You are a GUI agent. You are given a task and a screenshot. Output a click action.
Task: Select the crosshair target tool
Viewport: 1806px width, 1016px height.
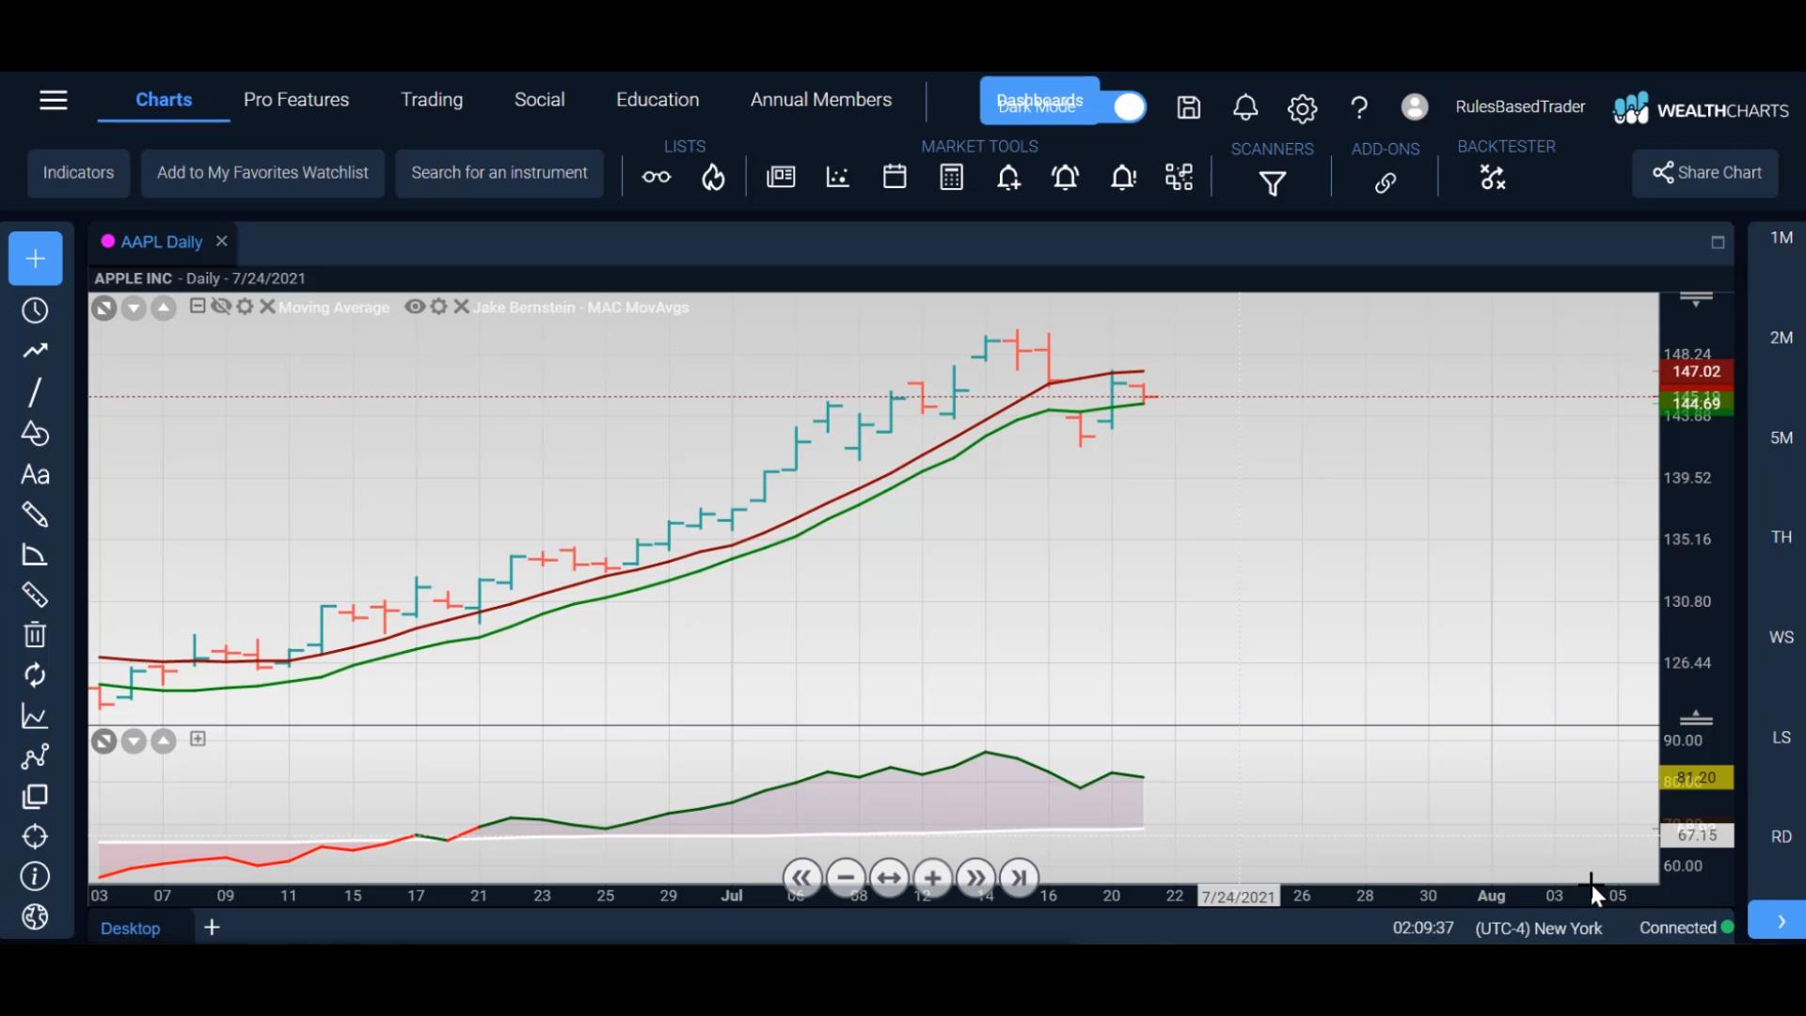(x=35, y=836)
